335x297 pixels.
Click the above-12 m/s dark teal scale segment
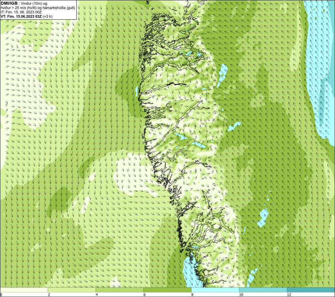[x=311, y=290]
